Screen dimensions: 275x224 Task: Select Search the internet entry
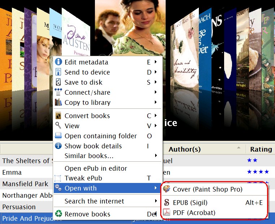click(x=107, y=201)
